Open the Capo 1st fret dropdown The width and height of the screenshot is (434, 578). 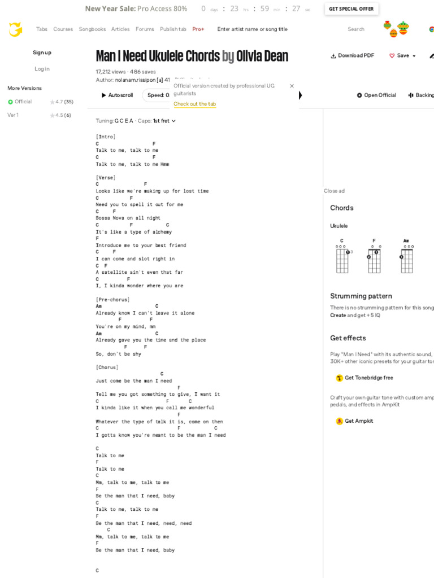coord(164,121)
